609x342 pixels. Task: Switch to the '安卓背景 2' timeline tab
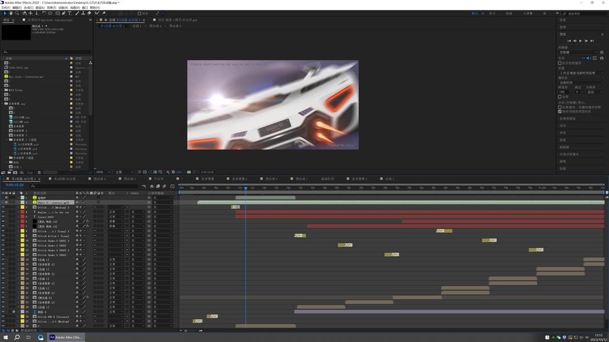(240, 179)
